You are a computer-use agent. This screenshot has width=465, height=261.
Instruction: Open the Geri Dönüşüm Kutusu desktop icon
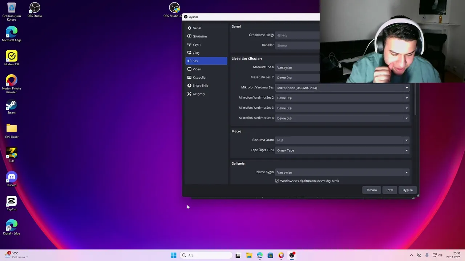pyautogui.click(x=11, y=11)
